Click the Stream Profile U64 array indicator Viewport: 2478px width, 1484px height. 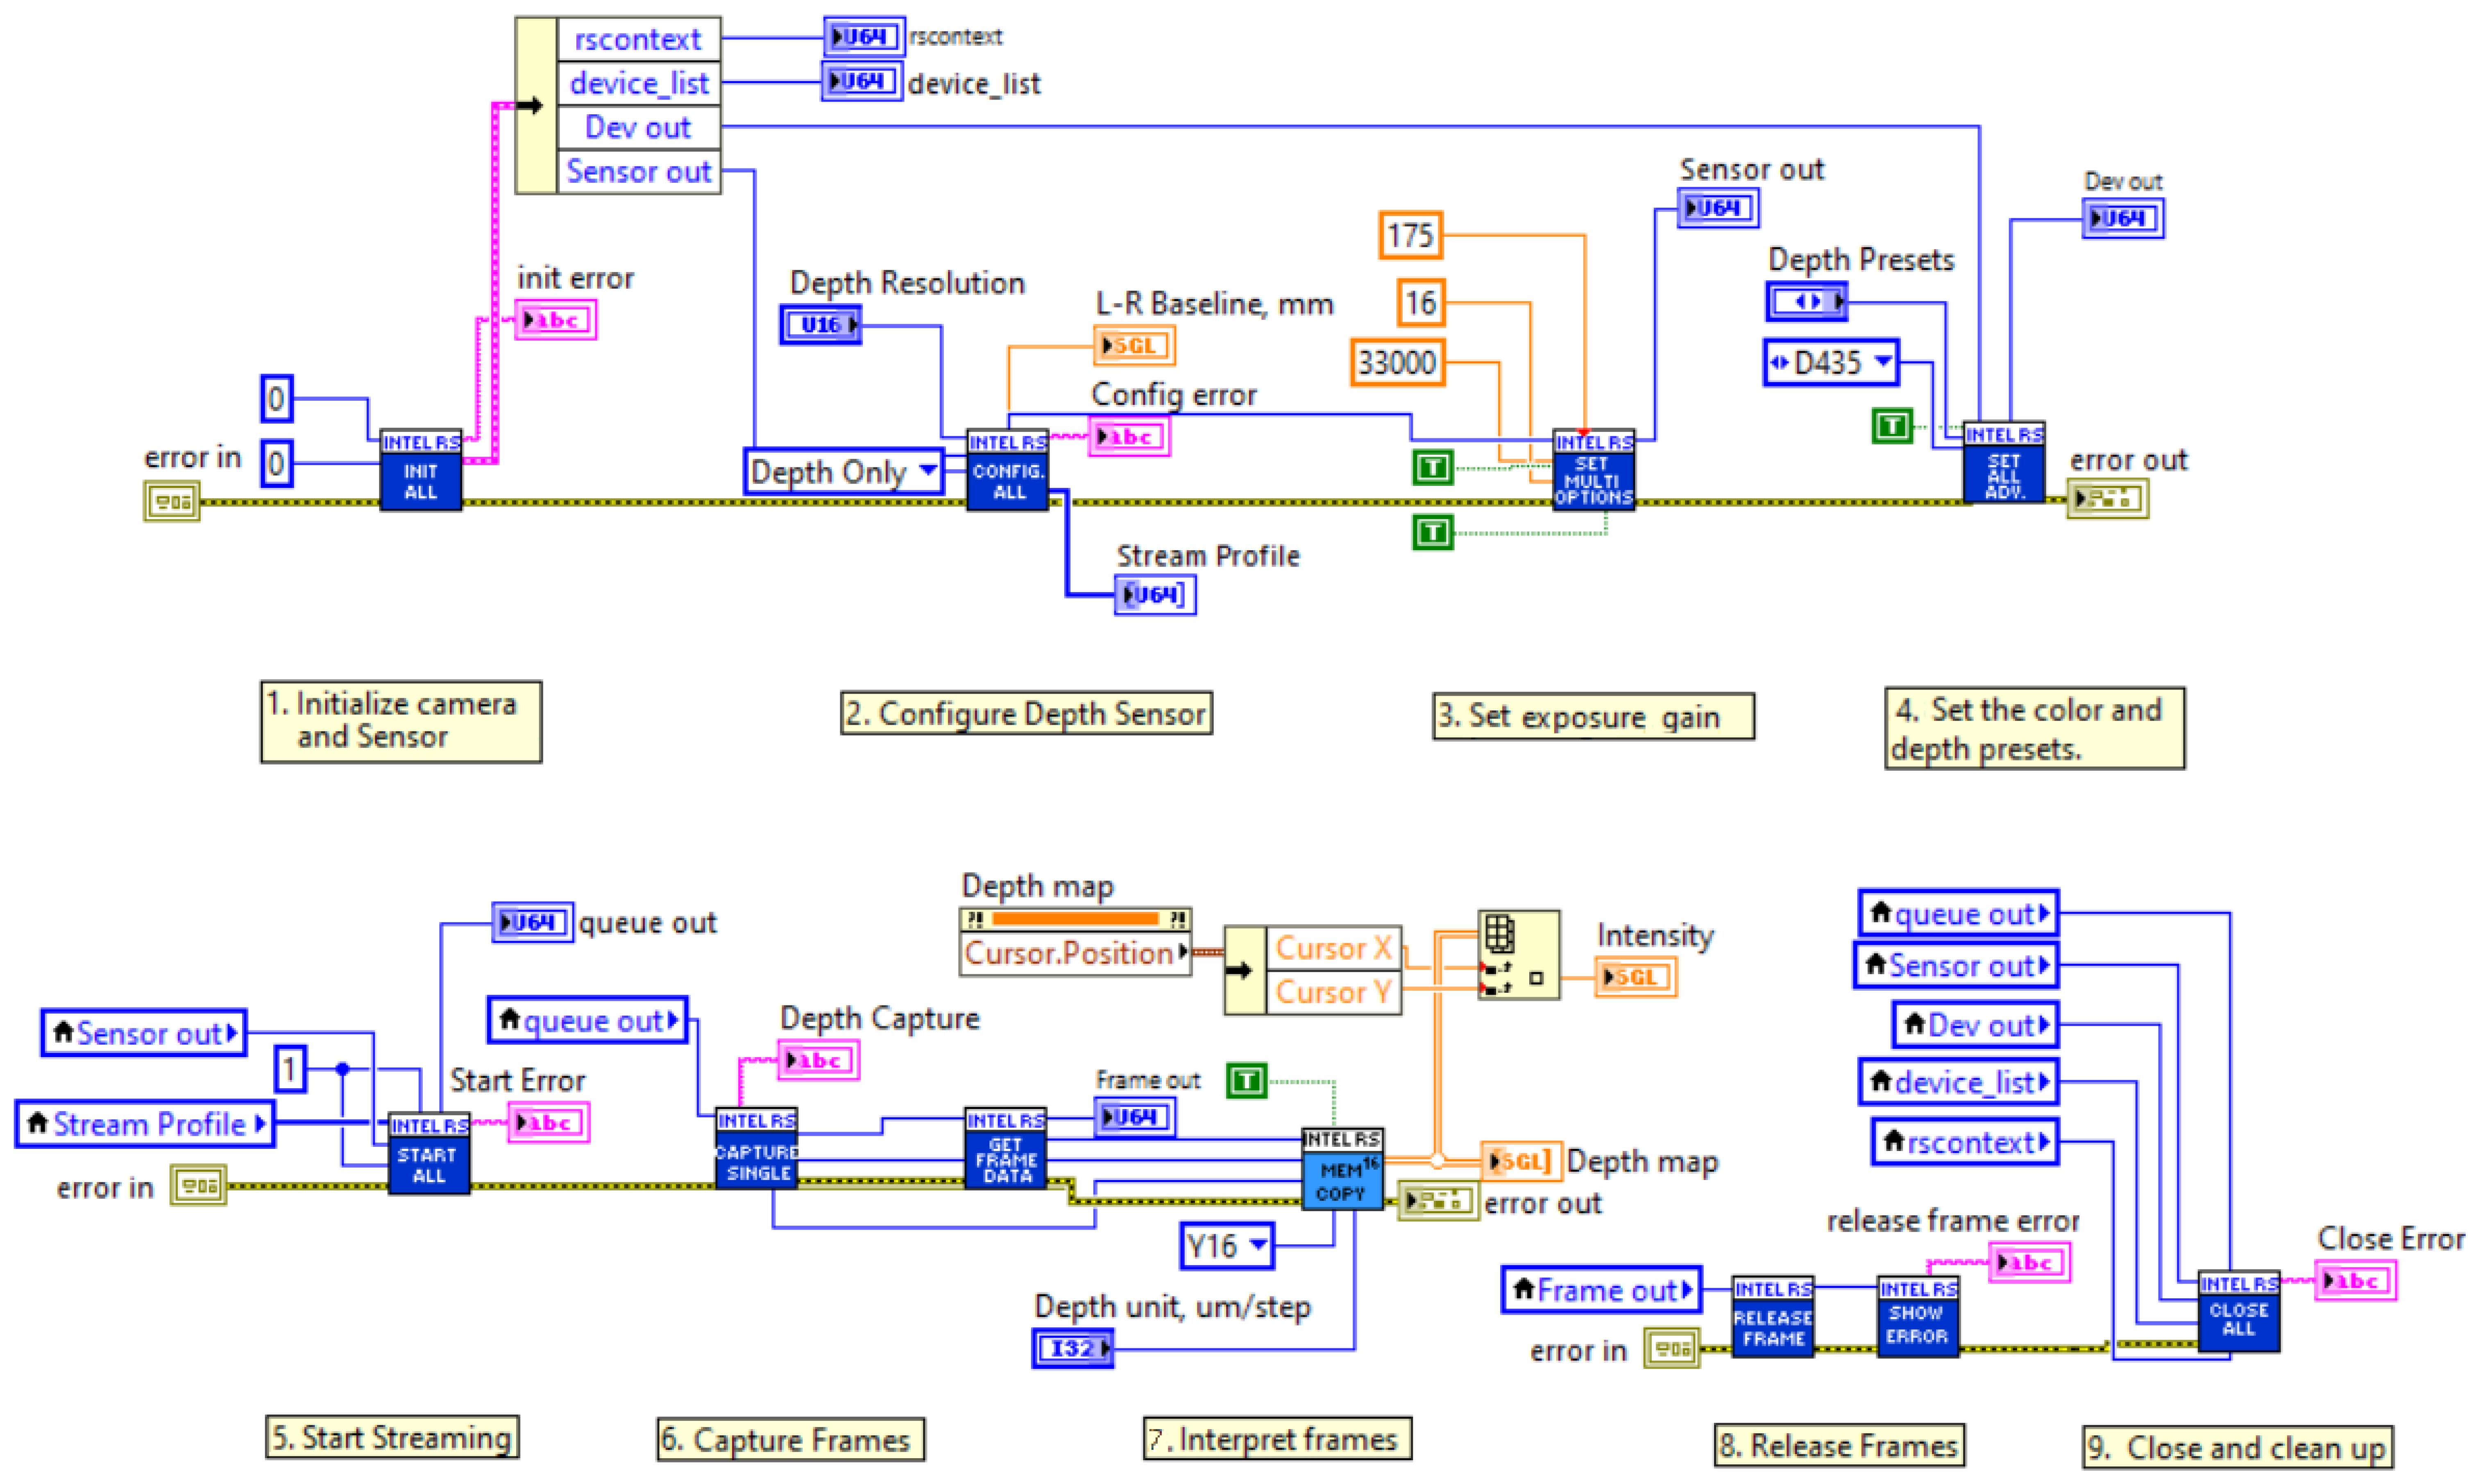(1156, 595)
